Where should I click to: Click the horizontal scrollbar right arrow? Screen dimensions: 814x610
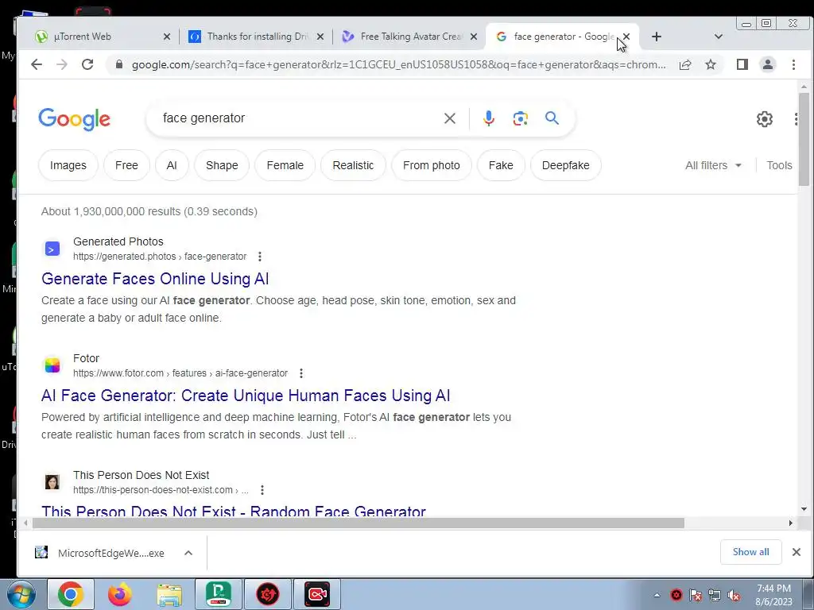[x=791, y=523]
